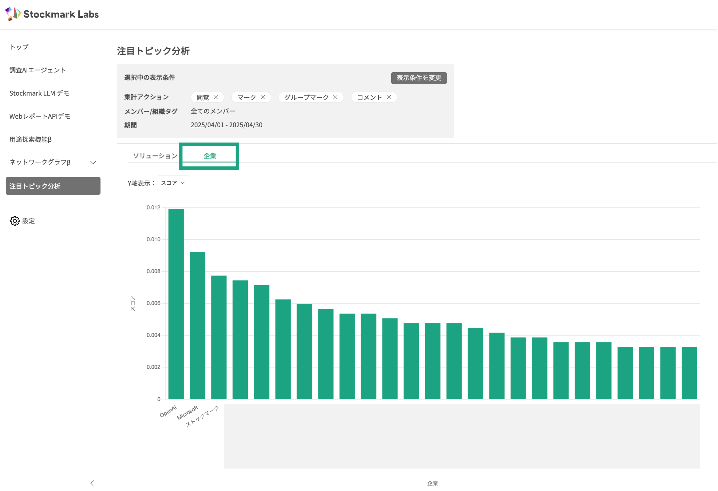
Task: Remove the グループマーク filter chip
Action: (335, 97)
